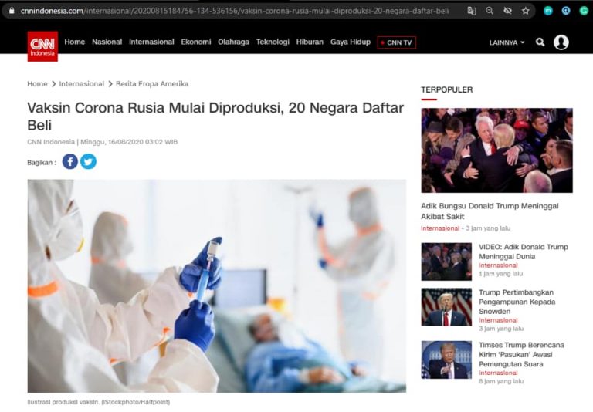Click the VIDEO story small thumbnail
The width and height of the screenshot is (593, 412).
(x=446, y=262)
